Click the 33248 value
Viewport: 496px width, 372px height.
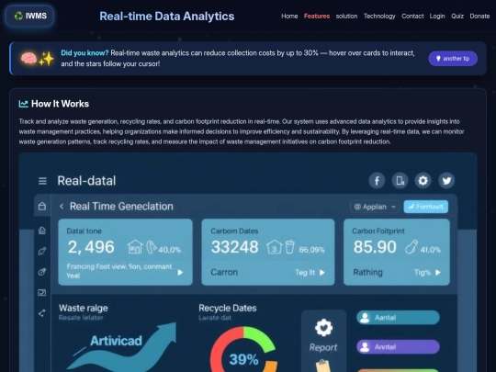[235, 247]
